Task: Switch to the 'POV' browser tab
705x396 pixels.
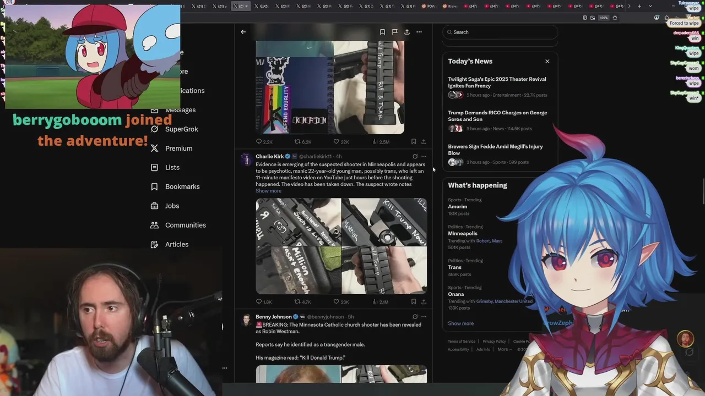Action: [430, 6]
